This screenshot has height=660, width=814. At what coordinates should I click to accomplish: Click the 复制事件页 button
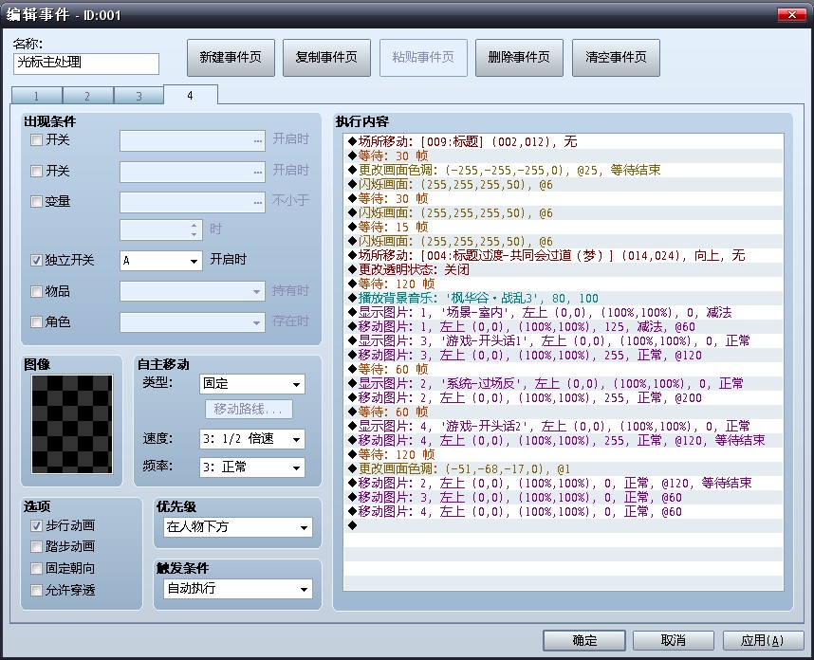click(x=326, y=58)
